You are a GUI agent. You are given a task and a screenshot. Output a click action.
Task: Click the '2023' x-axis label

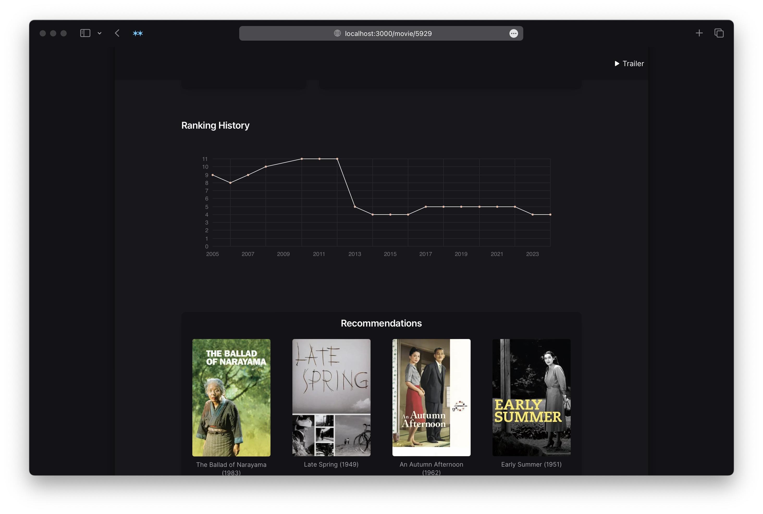coord(532,254)
